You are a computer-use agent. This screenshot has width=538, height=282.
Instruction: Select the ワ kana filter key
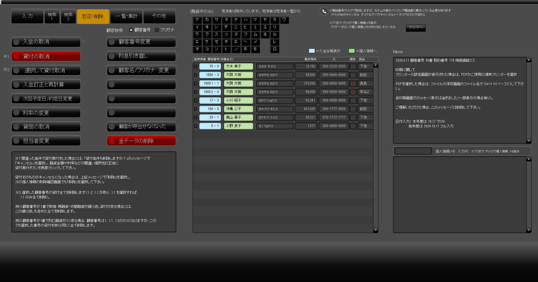[x=284, y=20]
